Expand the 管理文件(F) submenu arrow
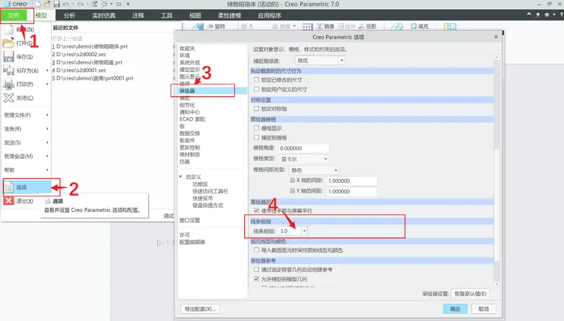Image resolution: width=564 pixels, height=321 pixels. [47, 115]
